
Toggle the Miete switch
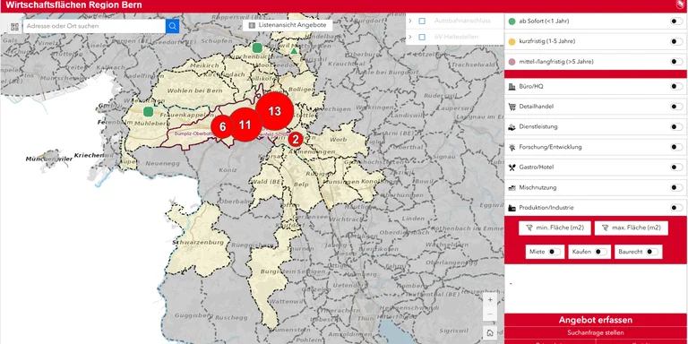(555, 252)
